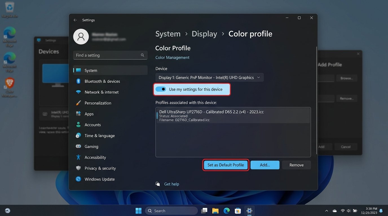This screenshot has height=216, width=388.
Task: Open Bluetooth & devices settings
Action: coord(110,81)
